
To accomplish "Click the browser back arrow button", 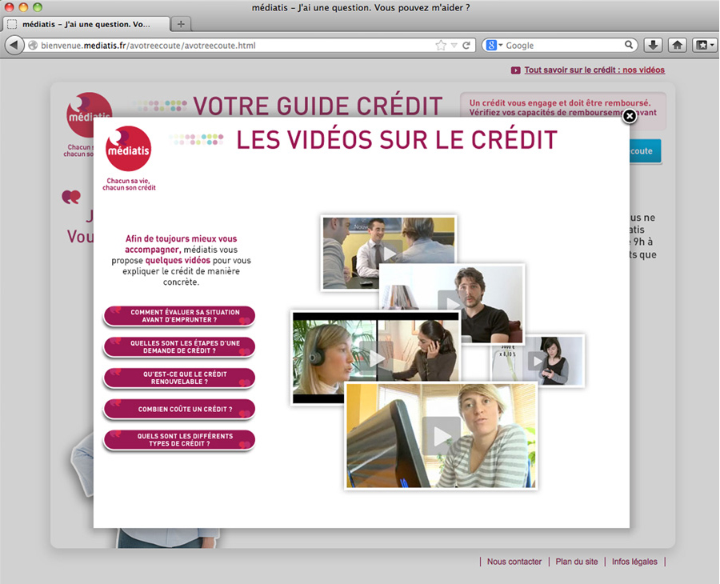I will click(x=14, y=46).
